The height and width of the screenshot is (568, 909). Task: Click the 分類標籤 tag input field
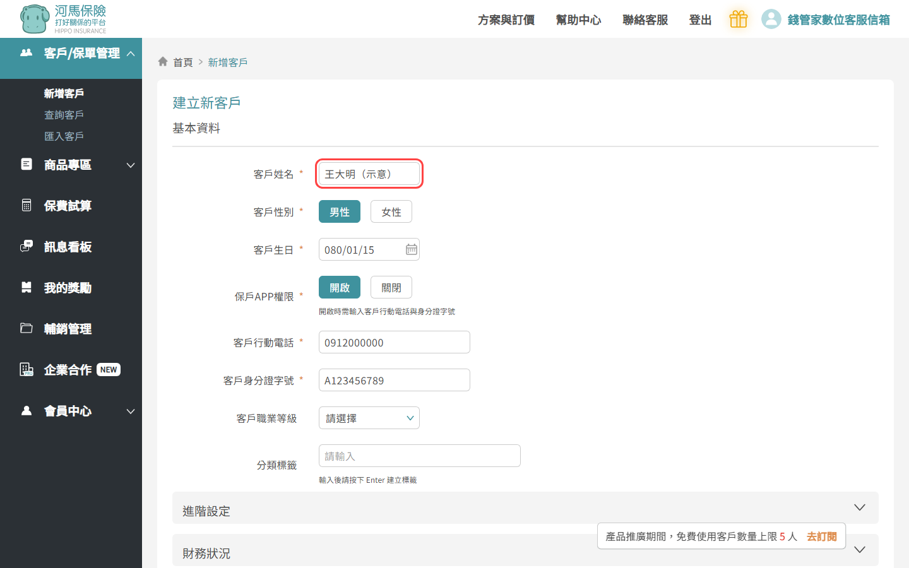[x=419, y=456]
